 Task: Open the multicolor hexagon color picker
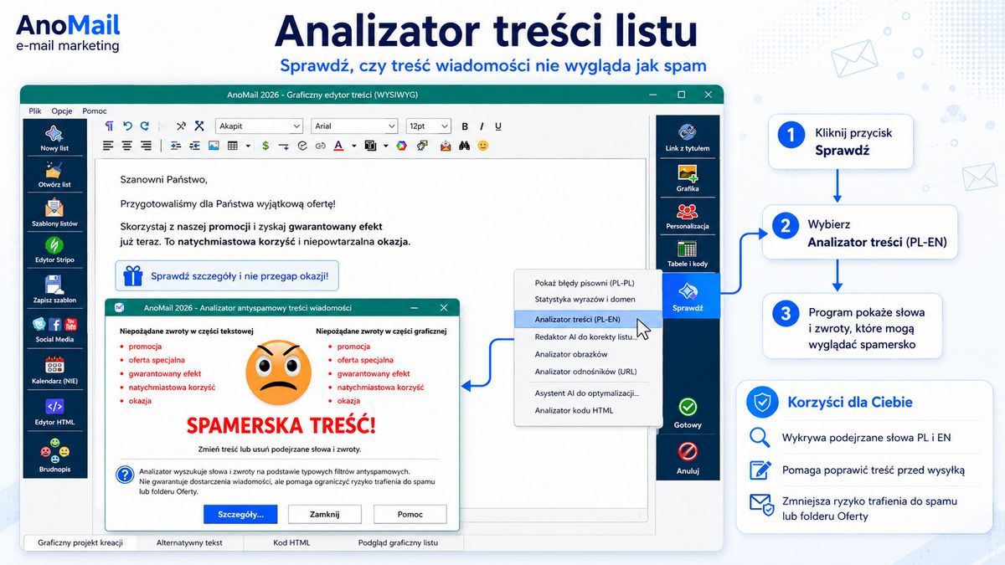coord(401,146)
